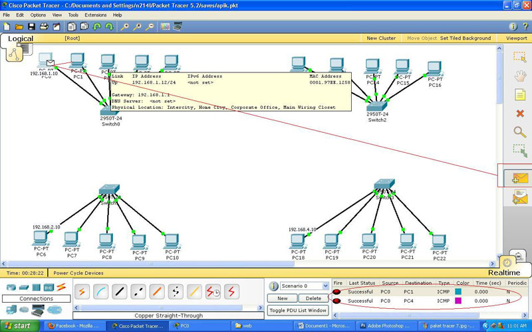532x332 pixels.
Task: Choose the light-blue Console cable
Action: [101, 291]
